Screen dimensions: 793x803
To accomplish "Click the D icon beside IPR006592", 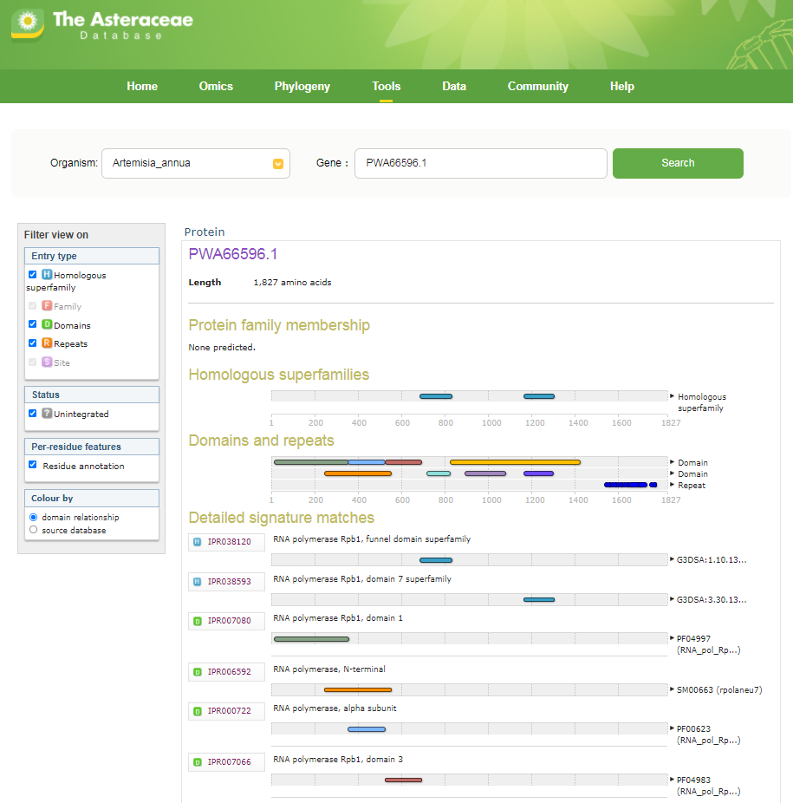I will click(x=198, y=672).
